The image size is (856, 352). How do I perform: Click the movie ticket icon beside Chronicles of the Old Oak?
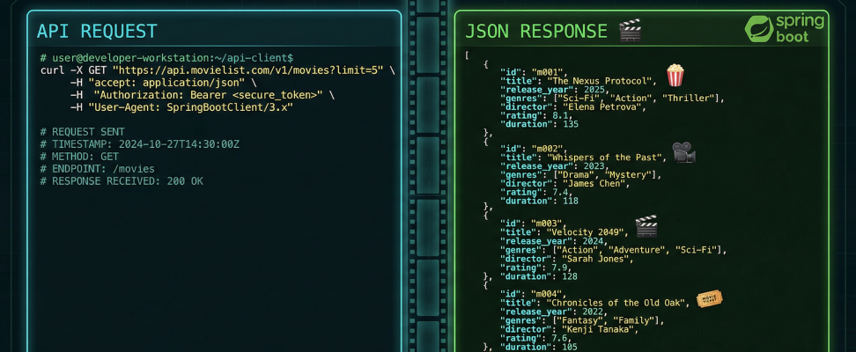pos(710,298)
